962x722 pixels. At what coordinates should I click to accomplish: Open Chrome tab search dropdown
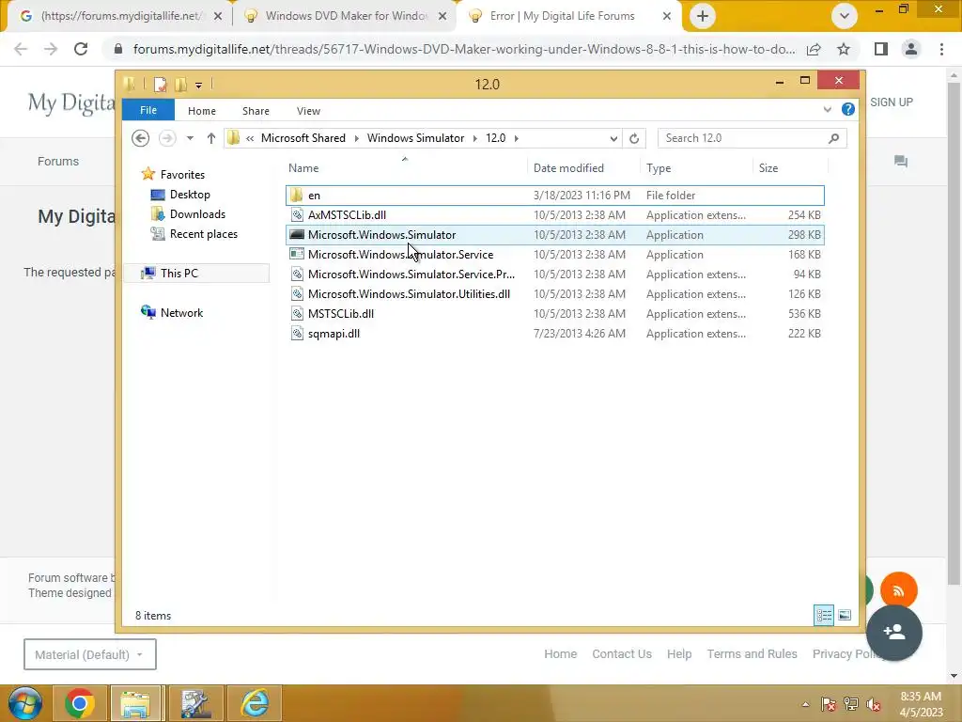coord(845,17)
